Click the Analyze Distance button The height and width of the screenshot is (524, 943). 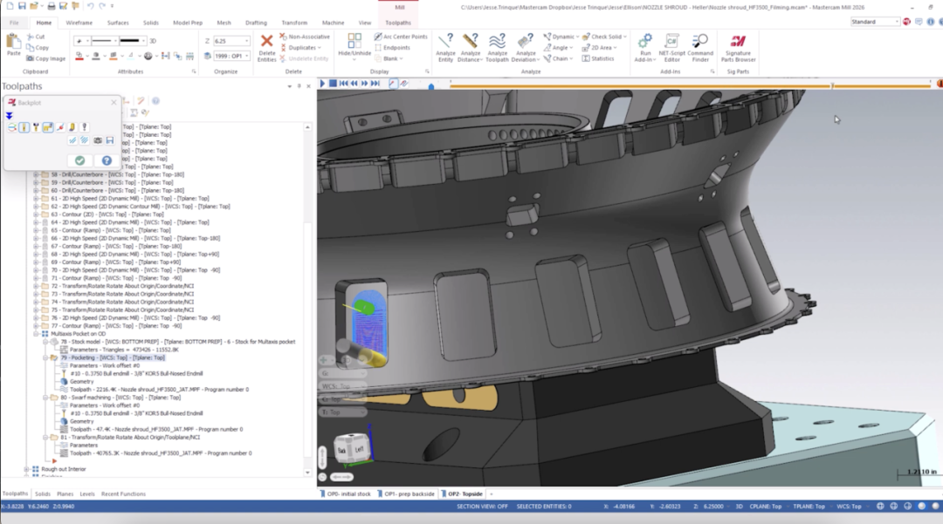471,47
